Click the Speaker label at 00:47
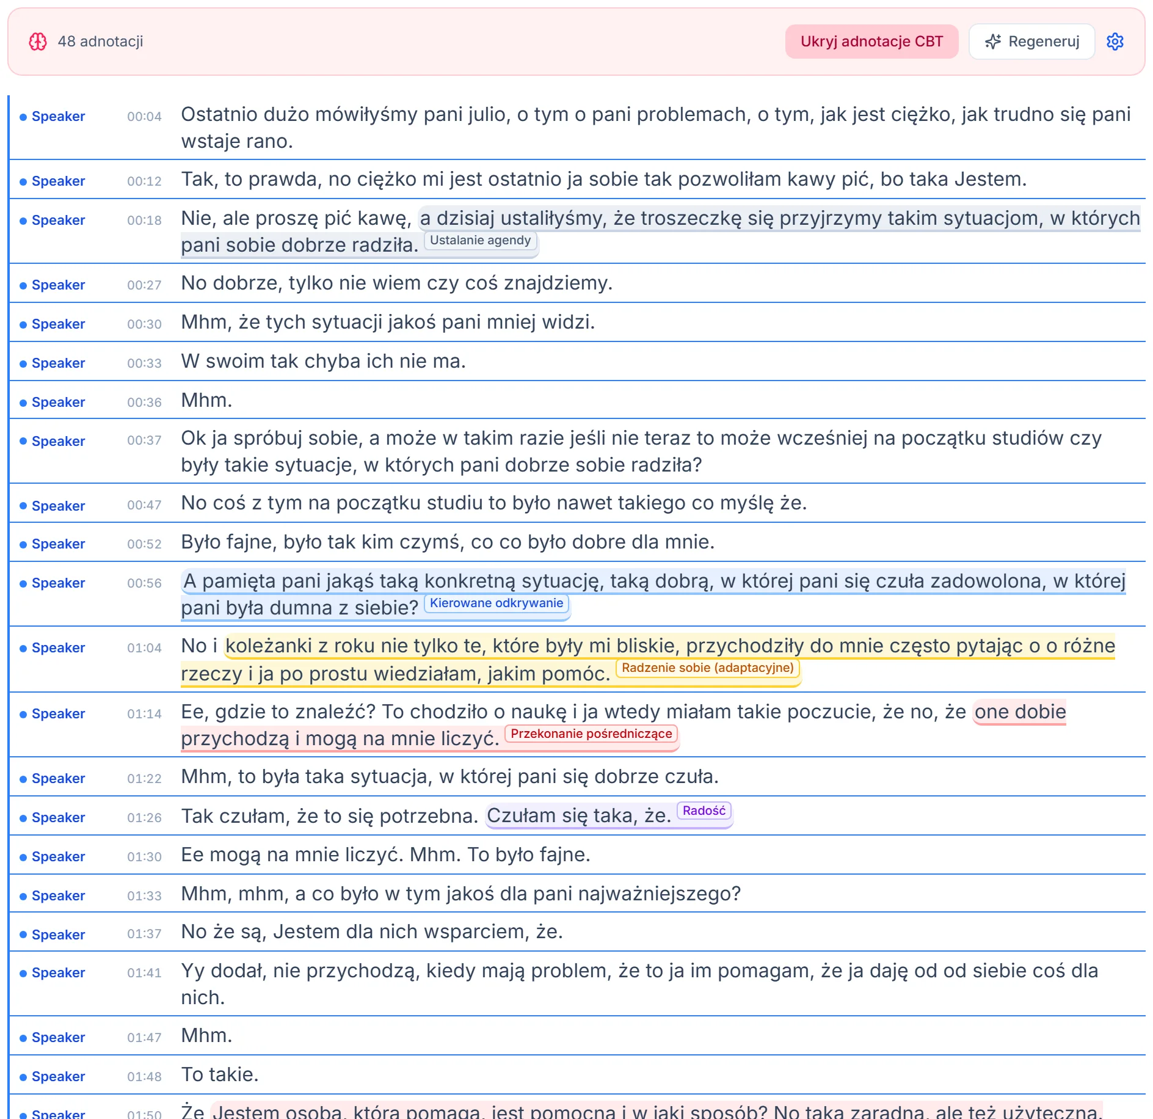This screenshot has width=1153, height=1119. (58, 506)
